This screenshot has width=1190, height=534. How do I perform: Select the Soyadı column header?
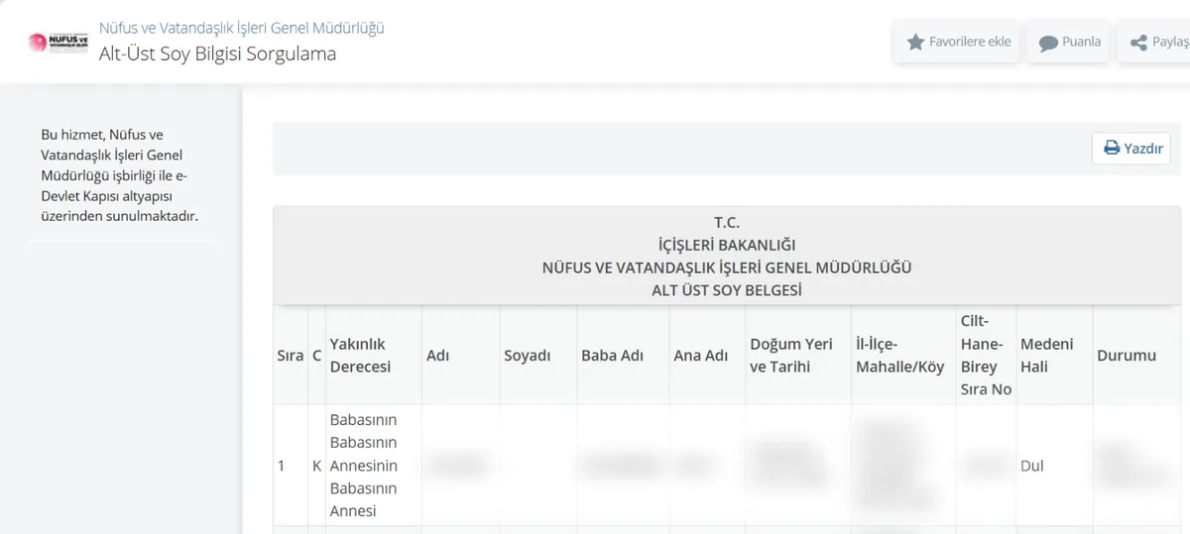tap(538, 355)
